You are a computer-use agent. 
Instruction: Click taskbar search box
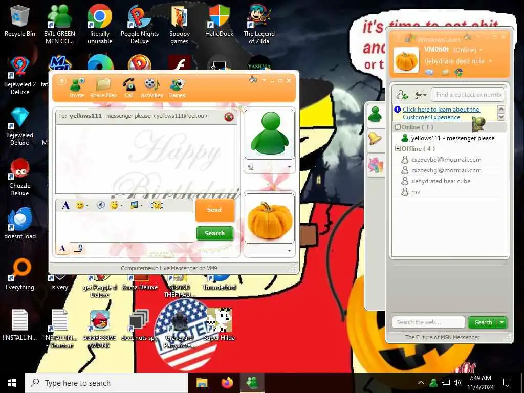(106, 383)
